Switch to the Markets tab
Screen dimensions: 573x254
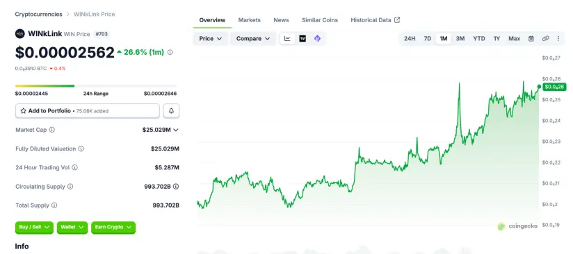coord(249,20)
